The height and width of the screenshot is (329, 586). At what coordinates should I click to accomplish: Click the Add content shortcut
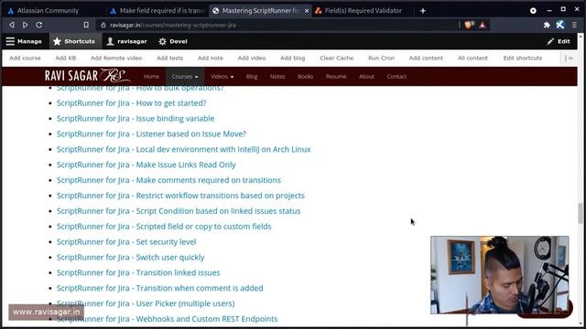pos(426,58)
